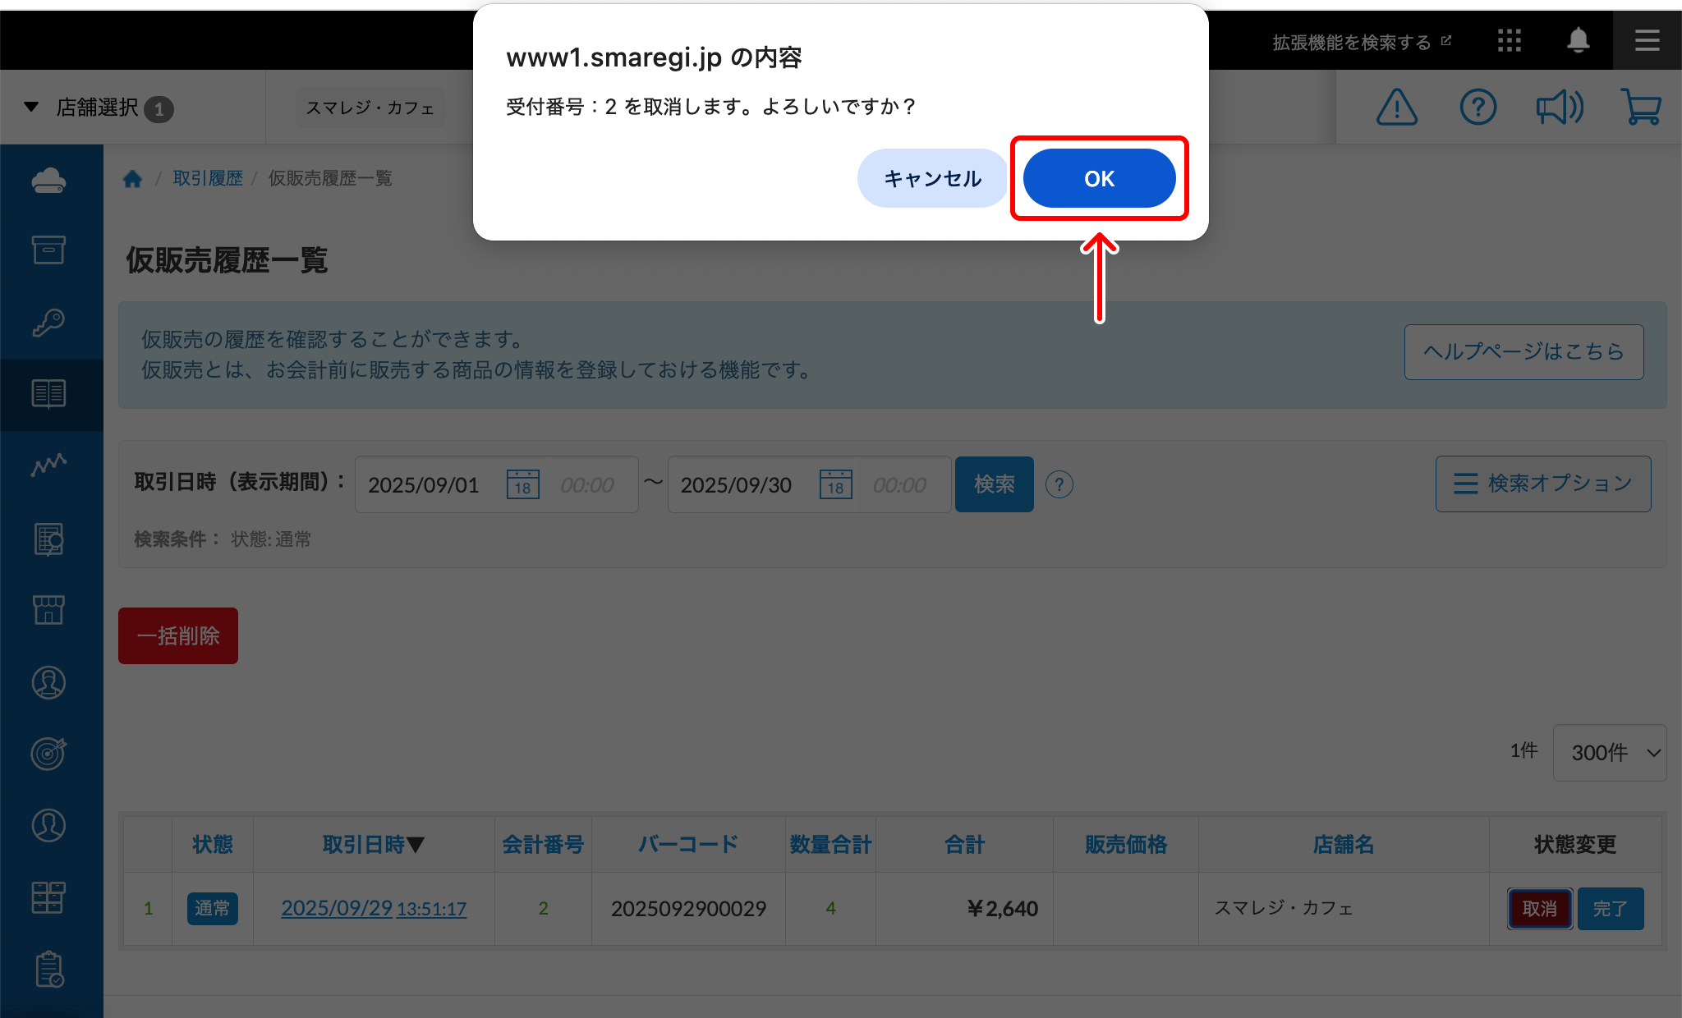Image resolution: width=1682 pixels, height=1018 pixels.
Task: Open the start date calendar picker
Action: pos(522,484)
